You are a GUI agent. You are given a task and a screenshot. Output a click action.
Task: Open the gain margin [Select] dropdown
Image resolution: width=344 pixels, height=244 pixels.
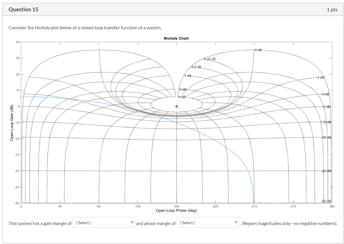pyautogui.click(x=103, y=223)
